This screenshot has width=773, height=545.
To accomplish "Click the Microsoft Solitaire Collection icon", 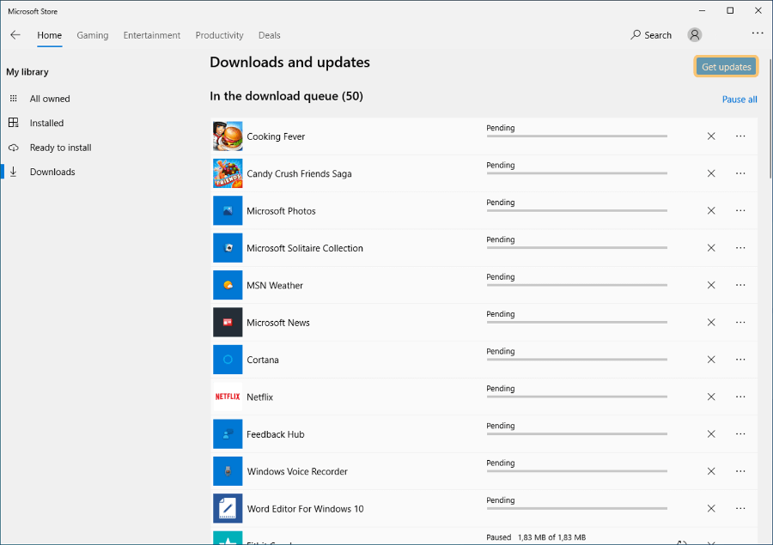I will pyautogui.click(x=228, y=248).
